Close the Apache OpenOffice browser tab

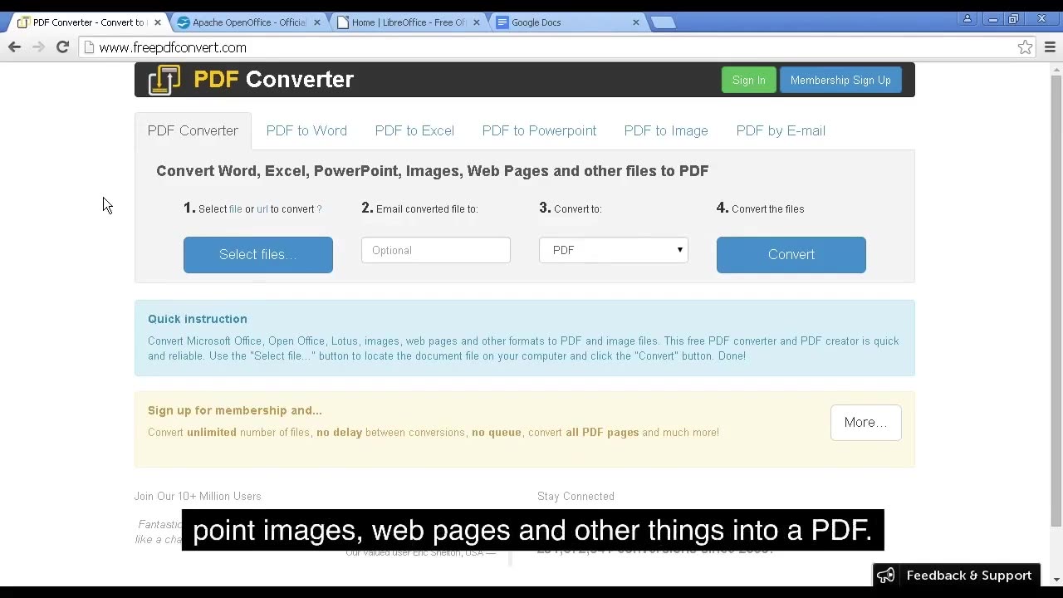[316, 22]
